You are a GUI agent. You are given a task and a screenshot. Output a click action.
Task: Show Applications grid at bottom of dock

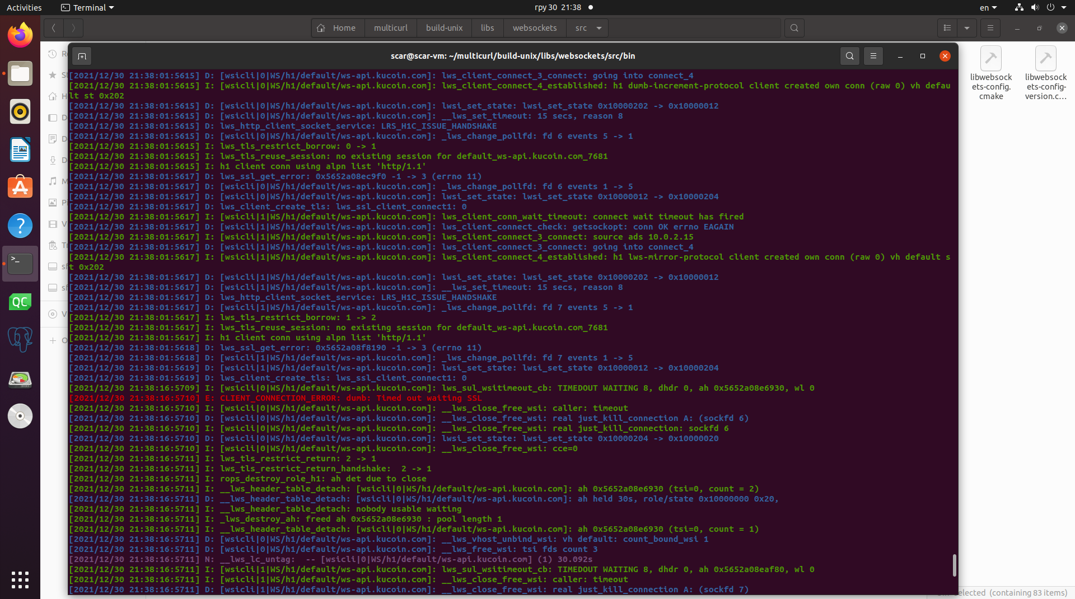[20, 580]
